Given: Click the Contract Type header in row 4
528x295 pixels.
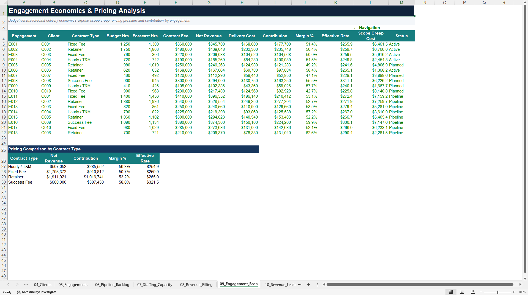Looking at the screenshot, I should tap(86, 36).
